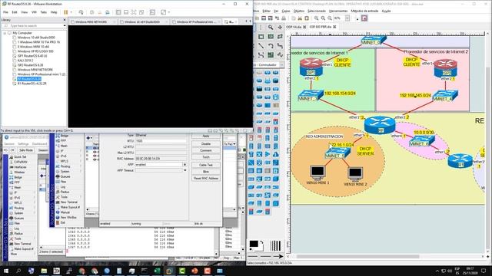
Task: Click the Torch button
Action: 206,157
